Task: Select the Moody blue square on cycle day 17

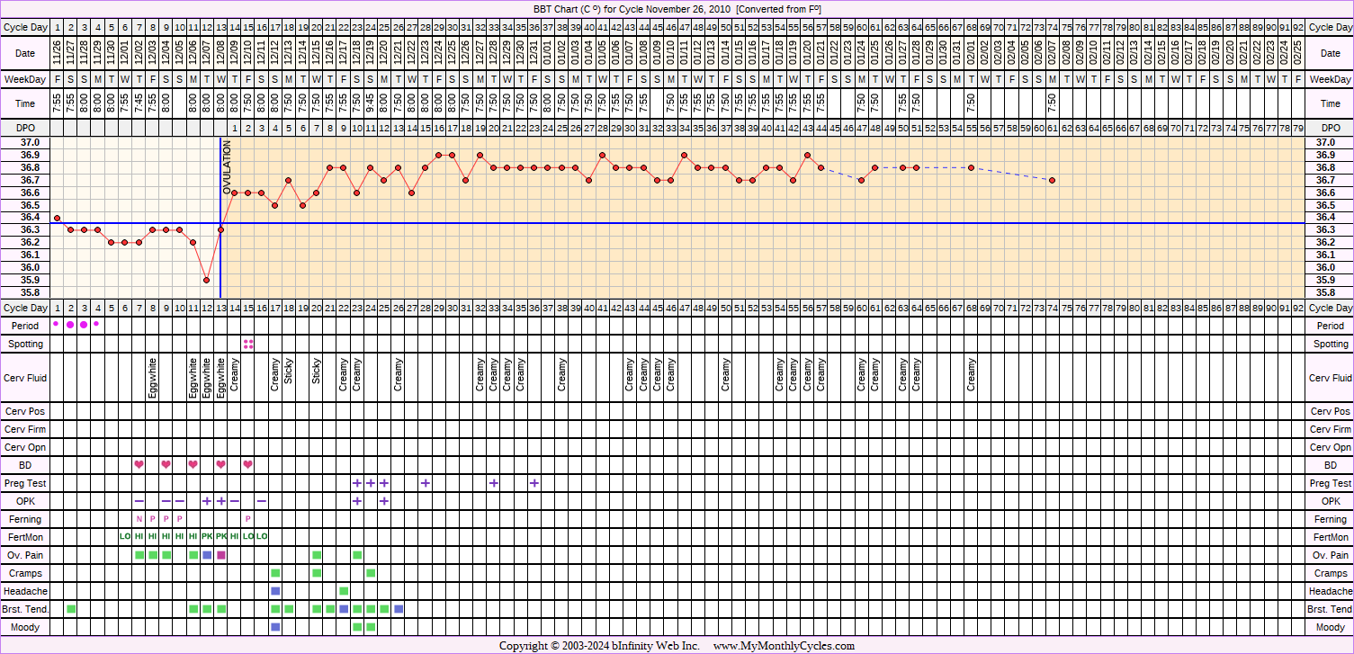Action: [x=275, y=627]
